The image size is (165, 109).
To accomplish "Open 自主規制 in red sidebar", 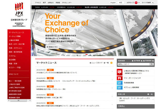I will (12, 60).
